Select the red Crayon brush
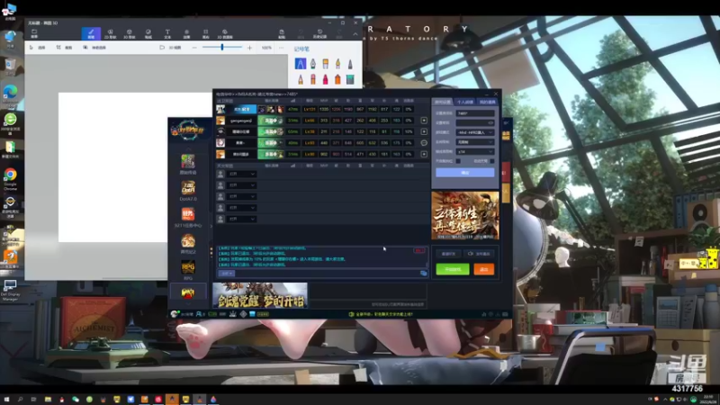Image resolution: width=720 pixels, height=405 pixels. pos(325,79)
